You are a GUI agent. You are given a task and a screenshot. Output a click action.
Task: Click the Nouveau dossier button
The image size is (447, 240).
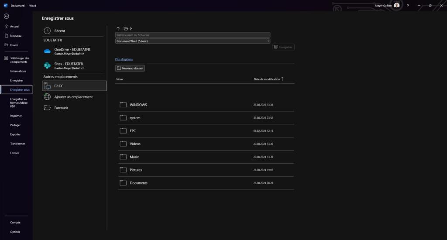point(130,68)
